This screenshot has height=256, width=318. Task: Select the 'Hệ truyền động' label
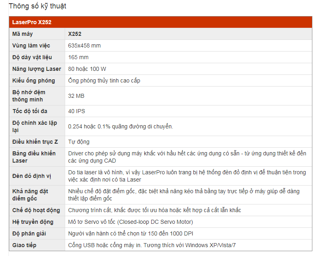click(x=33, y=222)
